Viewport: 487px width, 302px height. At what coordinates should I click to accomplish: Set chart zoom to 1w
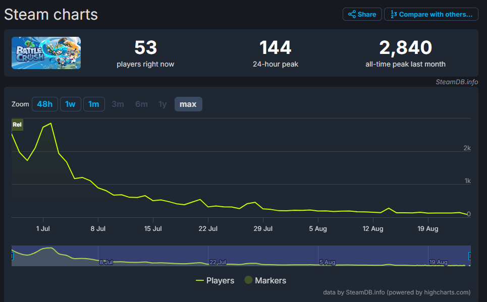pos(71,104)
